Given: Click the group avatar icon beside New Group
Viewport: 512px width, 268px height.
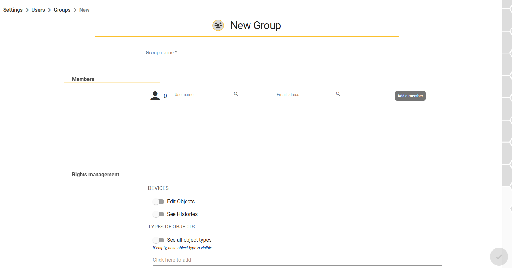Looking at the screenshot, I should coord(218,25).
